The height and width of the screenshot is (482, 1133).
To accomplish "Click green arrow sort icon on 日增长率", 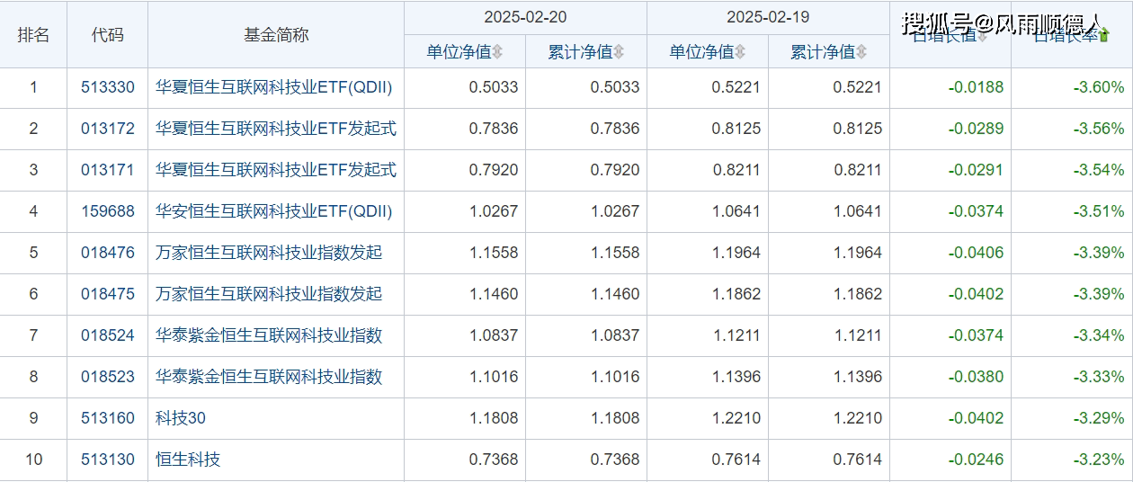I will point(1103,36).
